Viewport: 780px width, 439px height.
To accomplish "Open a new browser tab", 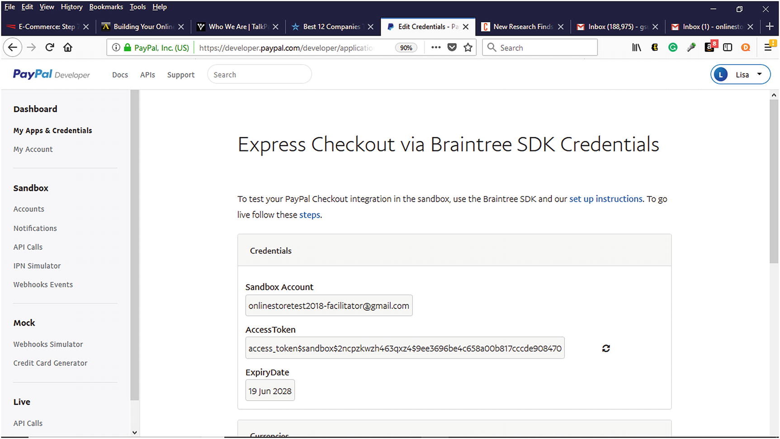I will (x=770, y=27).
